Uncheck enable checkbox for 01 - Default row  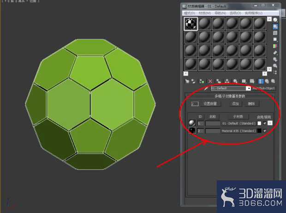(265, 124)
